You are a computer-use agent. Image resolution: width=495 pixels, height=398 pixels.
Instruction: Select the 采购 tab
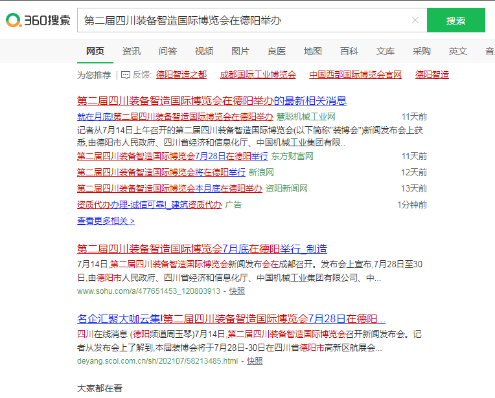421,51
